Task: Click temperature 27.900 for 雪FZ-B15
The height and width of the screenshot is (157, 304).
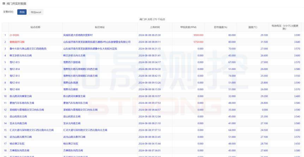Action: click(264, 62)
